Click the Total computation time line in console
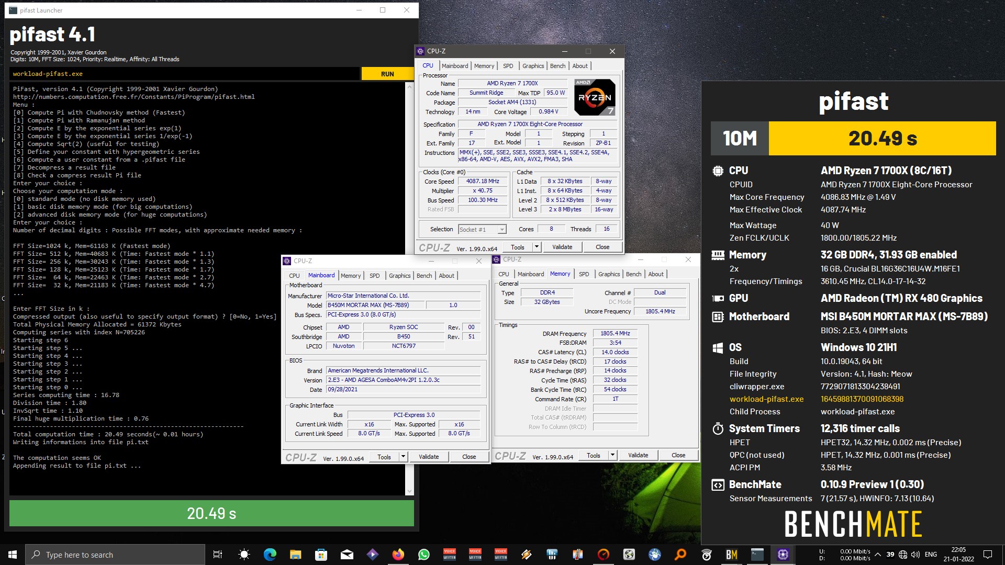The height and width of the screenshot is (565, 1005). click(108, 434)
